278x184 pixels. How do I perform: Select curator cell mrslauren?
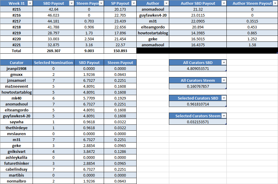(x=17, y=134)
